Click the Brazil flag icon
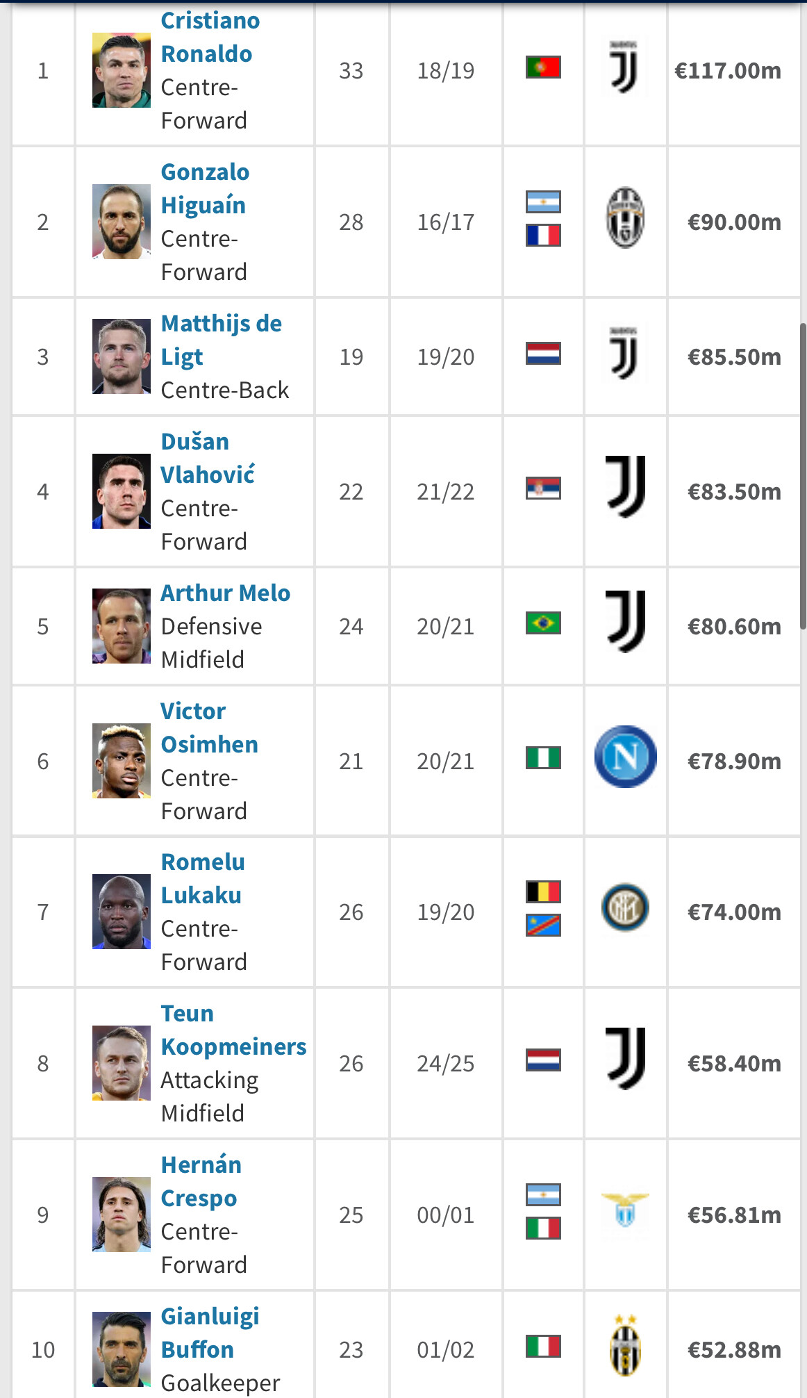 pyautogui.click(x=543, y=623)
